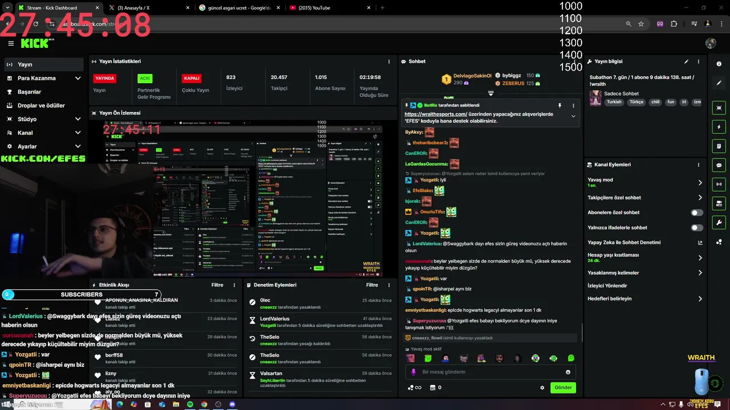
Task: Open Filtre in Etkinlik Akışı panel
Action: [217, 285]
